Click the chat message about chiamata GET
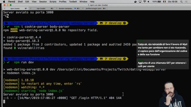Viewport: 191px width, 107px height. coord(163,64)
